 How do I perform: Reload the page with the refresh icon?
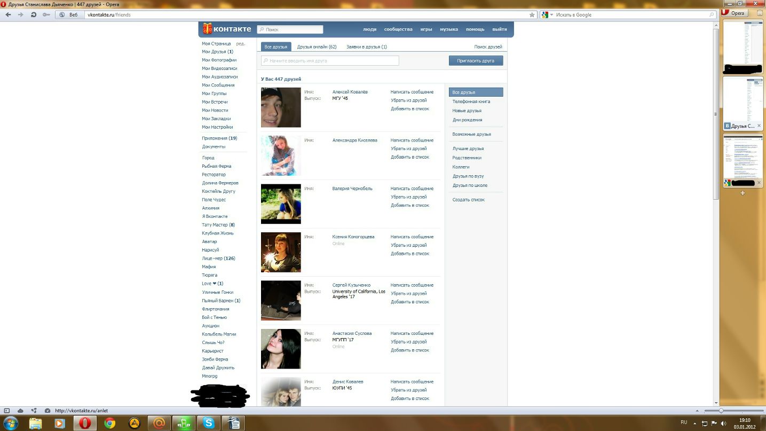tap(34, 15)
